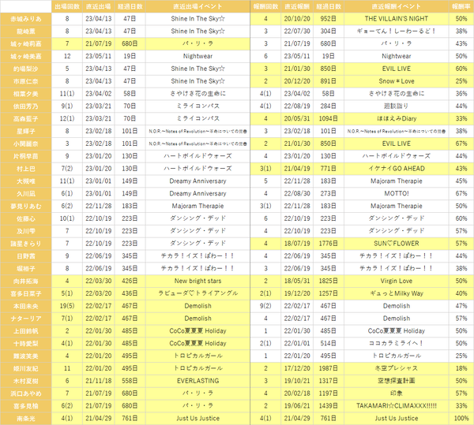Click the 城ヶ崎莉嘉 name cell
The image size is (474, 425).
pos(26,43)
